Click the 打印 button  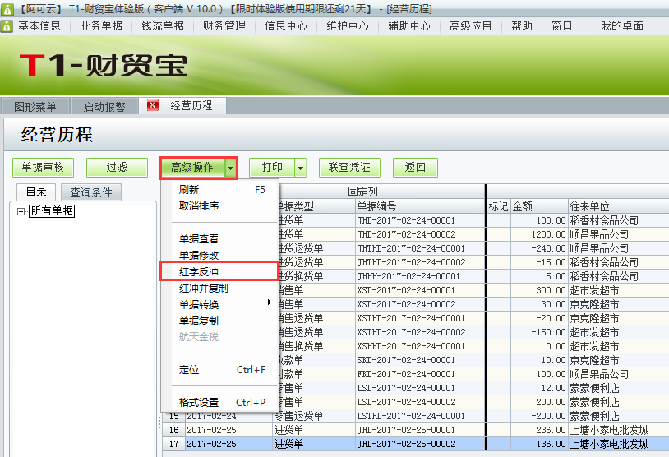272,168
